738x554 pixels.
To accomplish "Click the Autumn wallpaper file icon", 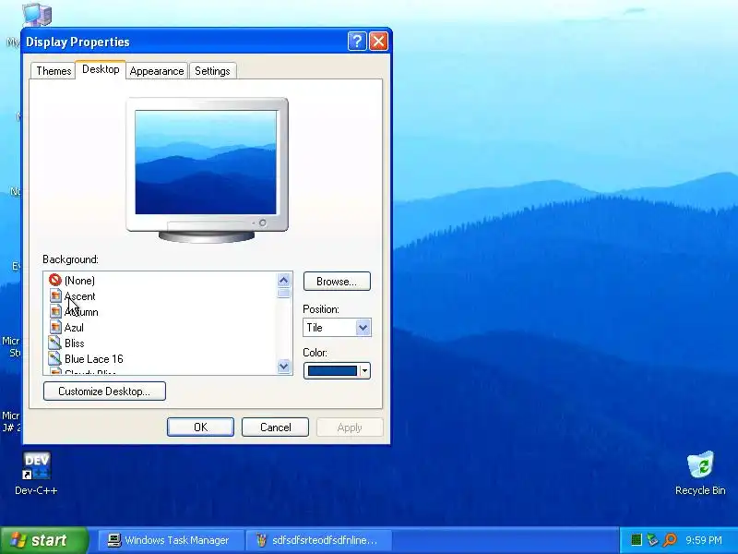I will point(55,311).
